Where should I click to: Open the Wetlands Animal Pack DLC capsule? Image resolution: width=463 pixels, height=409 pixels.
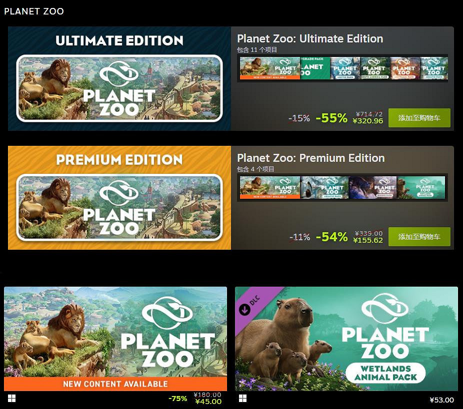346,339
